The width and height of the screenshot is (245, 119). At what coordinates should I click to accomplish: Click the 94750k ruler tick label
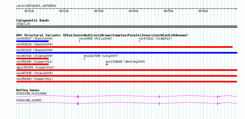[x=168, y=11]
